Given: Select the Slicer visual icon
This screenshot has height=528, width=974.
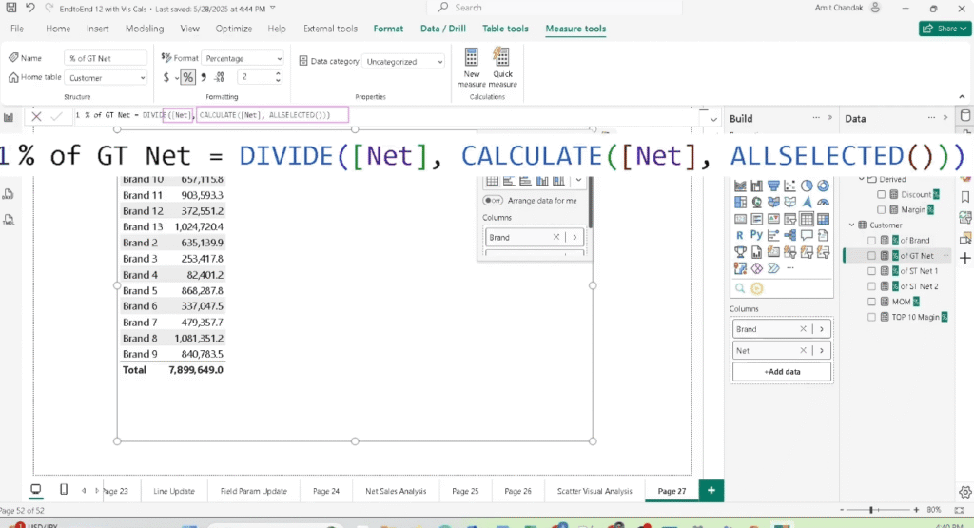Looking at the screenshot, I should tap(789, 219).
